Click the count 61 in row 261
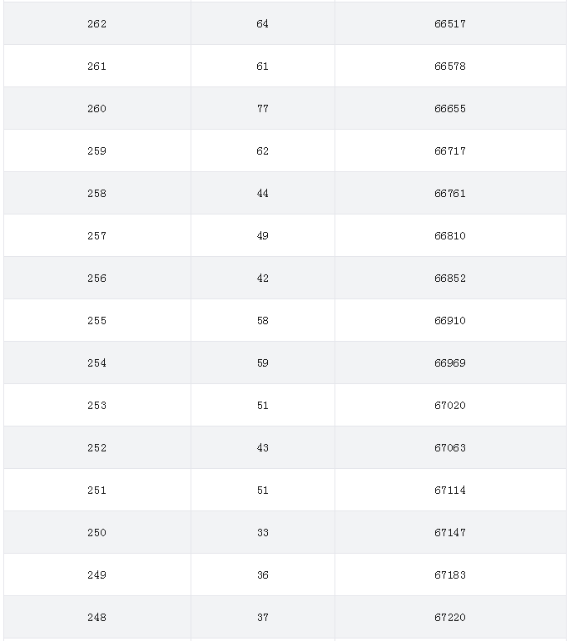Image resolution: width=570 pixels, height=641 pixels. click(263, 67)
